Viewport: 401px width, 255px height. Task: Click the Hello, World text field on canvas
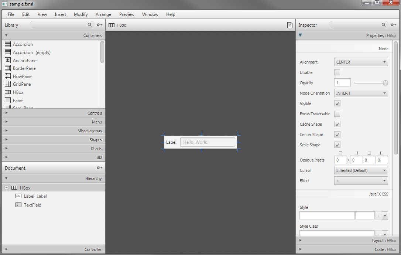click(x=208, y=142)
